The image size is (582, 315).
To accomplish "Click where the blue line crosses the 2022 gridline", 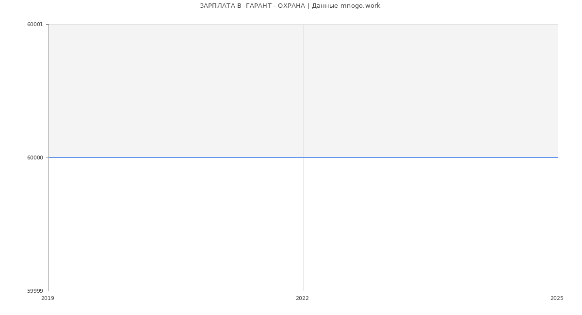I will [x=303, y=157].
